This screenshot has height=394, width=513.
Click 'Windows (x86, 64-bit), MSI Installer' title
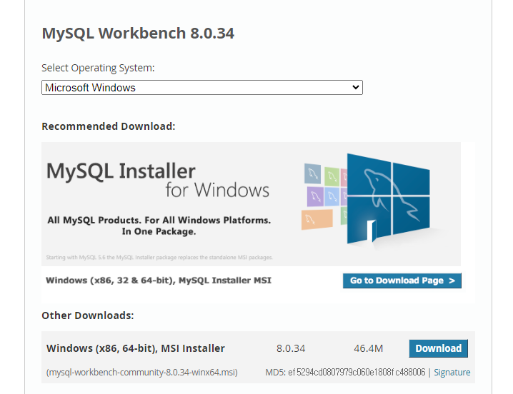click(136, 348)
